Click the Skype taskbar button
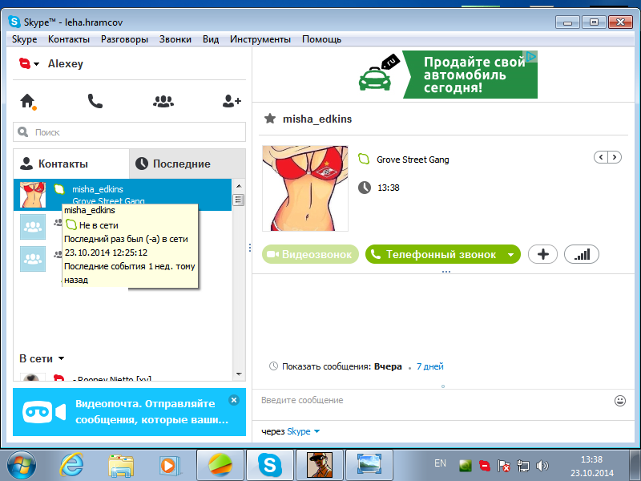This screenshot has height=481, width=641. pyautogui.click(x=270, y=465)
